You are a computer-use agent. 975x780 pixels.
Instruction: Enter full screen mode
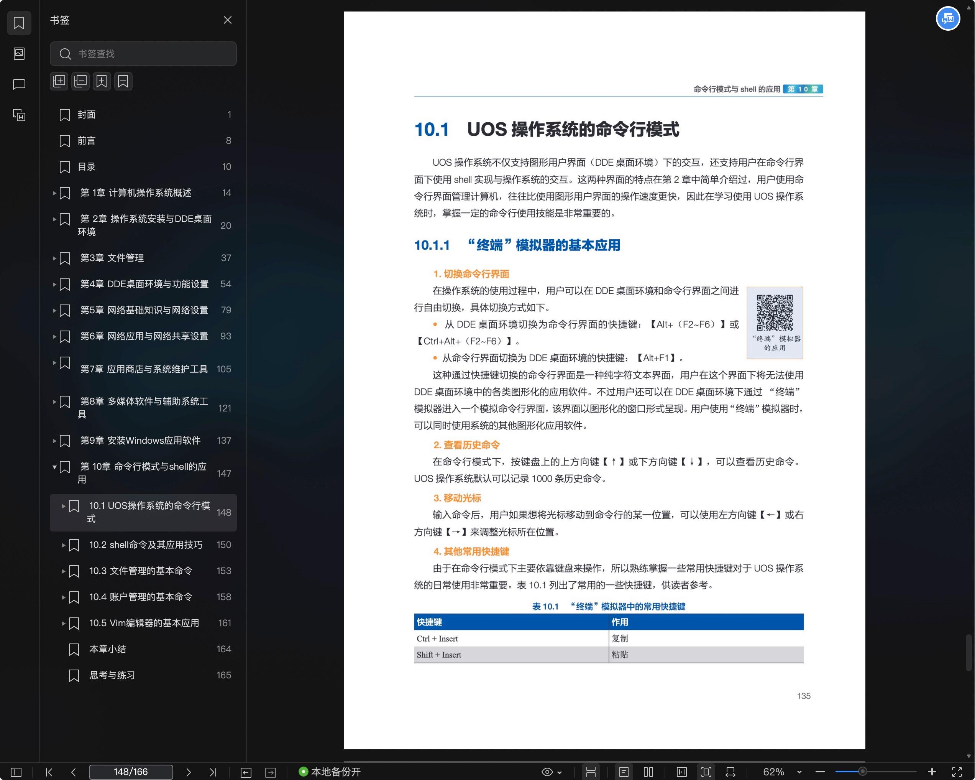[x=957, y=772]
